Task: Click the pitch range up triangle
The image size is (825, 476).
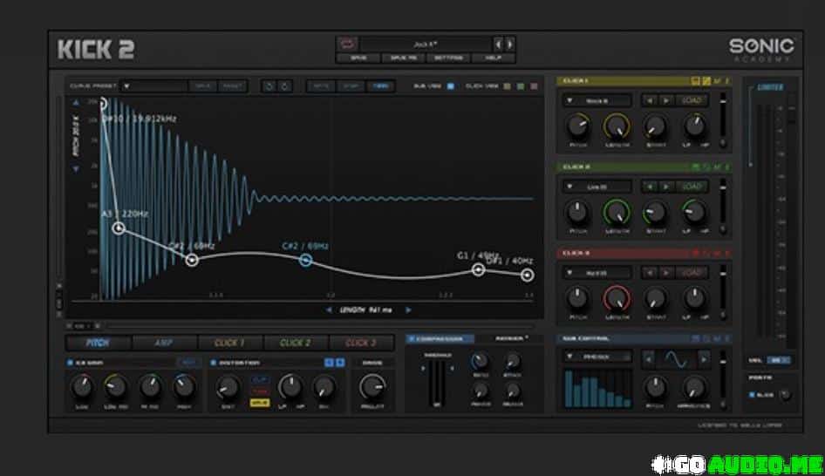Action: click(x=76, y=102)
